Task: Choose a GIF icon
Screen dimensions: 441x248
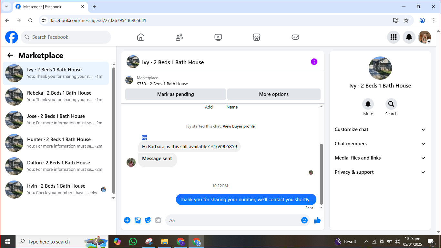Action: pyautogui.click(x=158, y=220)
